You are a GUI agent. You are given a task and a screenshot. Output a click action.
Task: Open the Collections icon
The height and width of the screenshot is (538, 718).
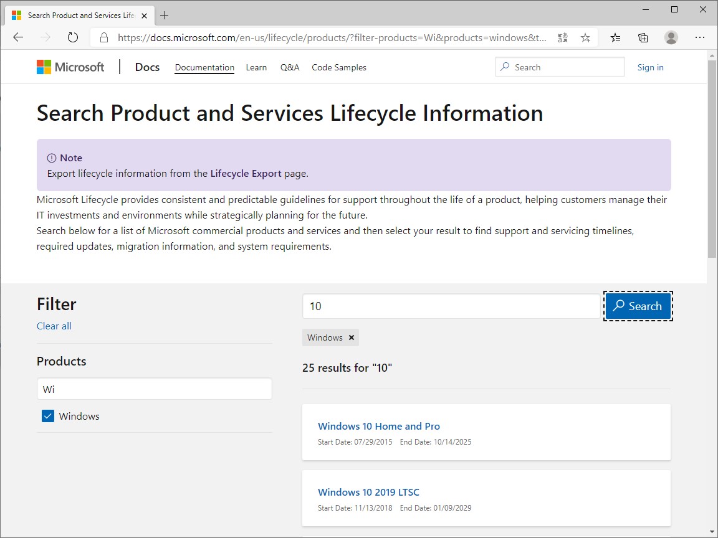(643, 37)
